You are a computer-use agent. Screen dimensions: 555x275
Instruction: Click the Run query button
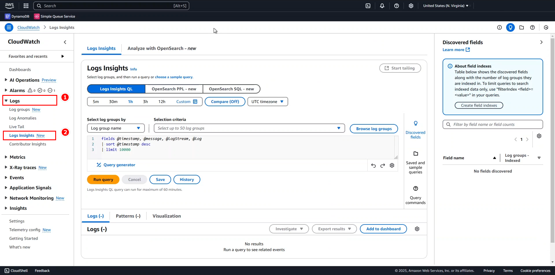point(103,179)
